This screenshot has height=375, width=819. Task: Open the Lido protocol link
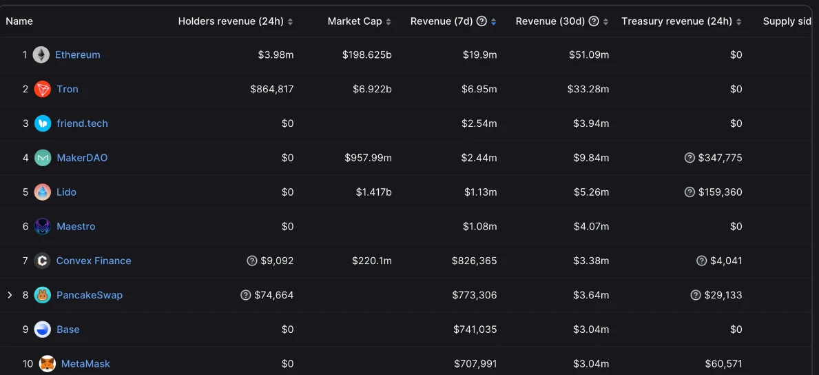point(66,192)
